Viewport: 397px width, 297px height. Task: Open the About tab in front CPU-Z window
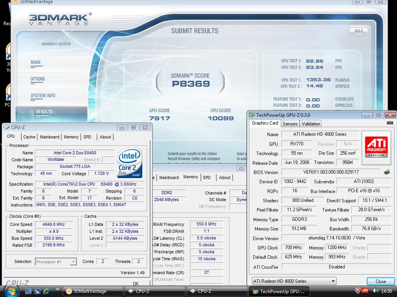tap(105, 137)
